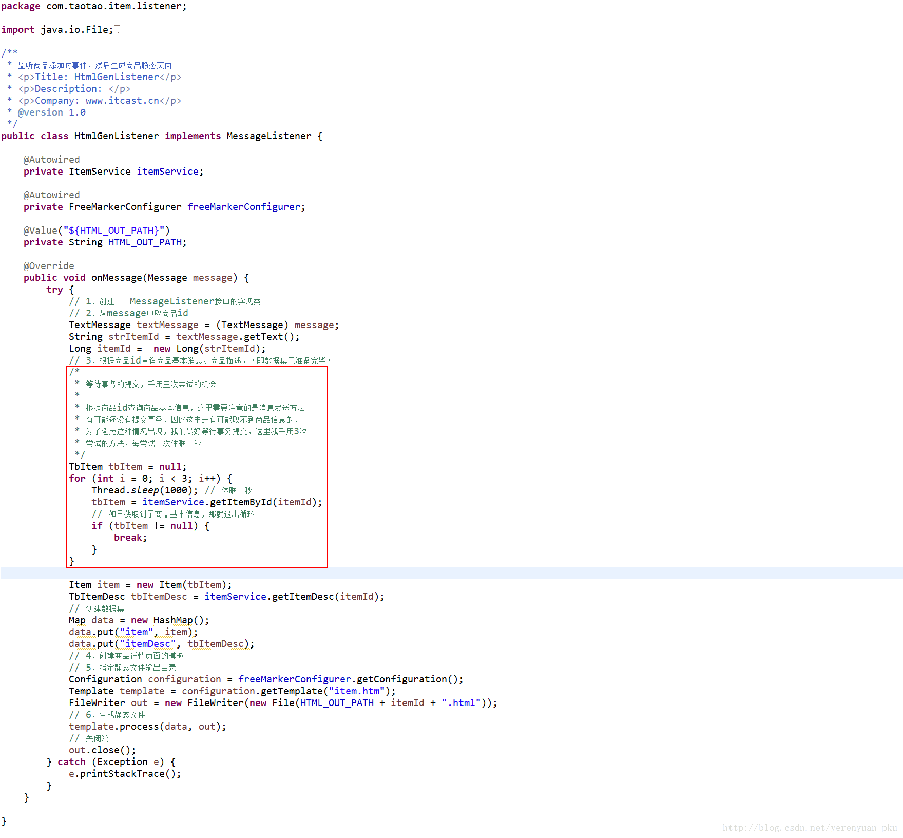Click the freeMarkerConfigurer field declaration

point(164,207)
